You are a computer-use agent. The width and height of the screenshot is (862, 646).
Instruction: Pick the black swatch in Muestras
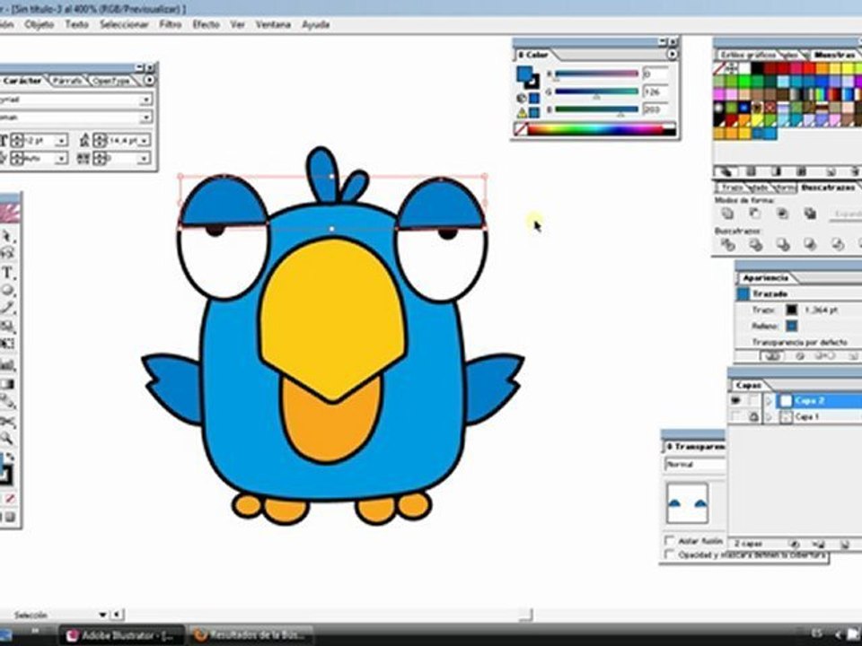click(758, 68)
